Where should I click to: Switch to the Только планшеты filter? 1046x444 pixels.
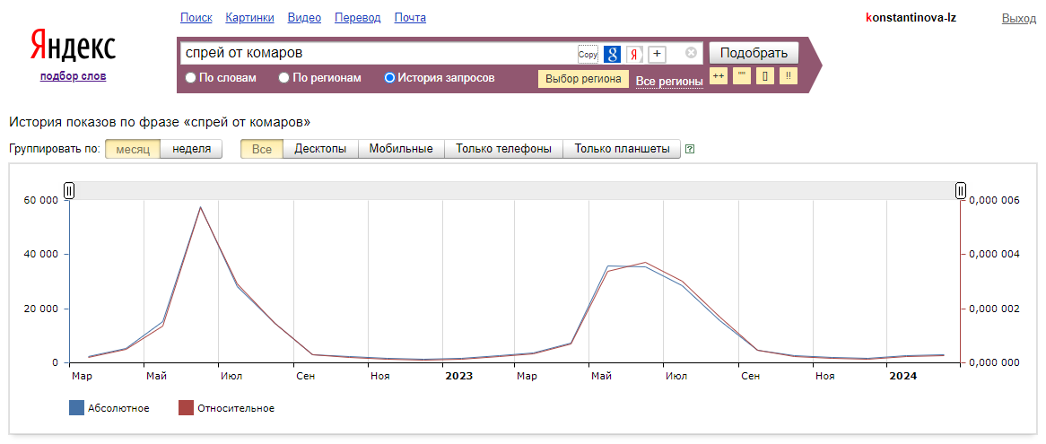point(622,149)
